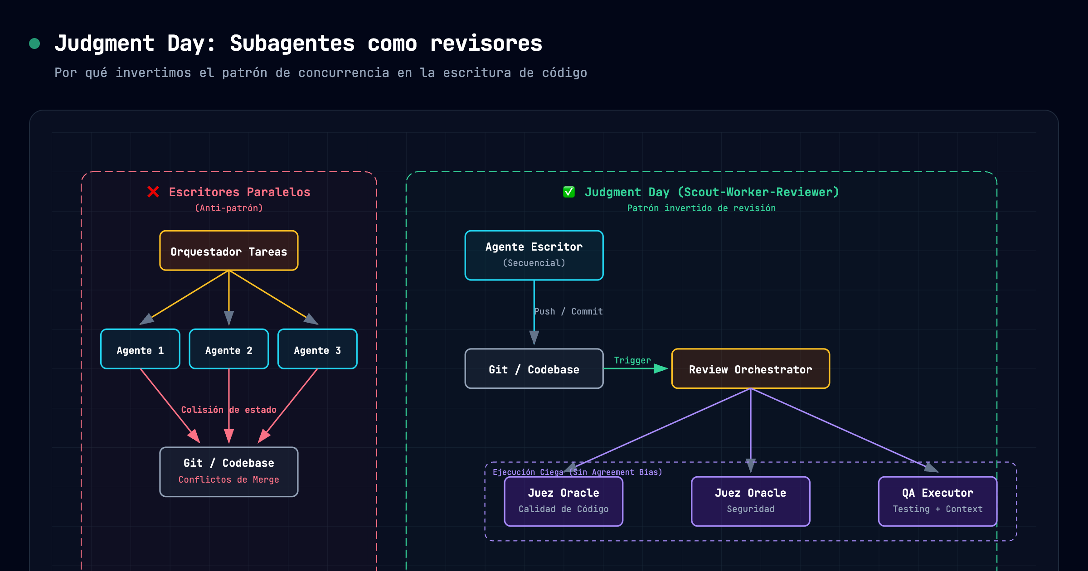Image resolution: width=1088 pixels, height=571 pixels.
Task: Select the Agente 1 node
Action: point(141,349)
